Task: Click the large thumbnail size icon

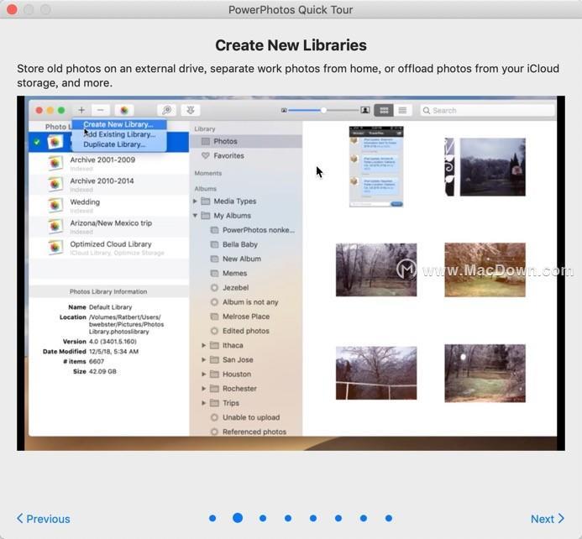Action: coord(365,110)
